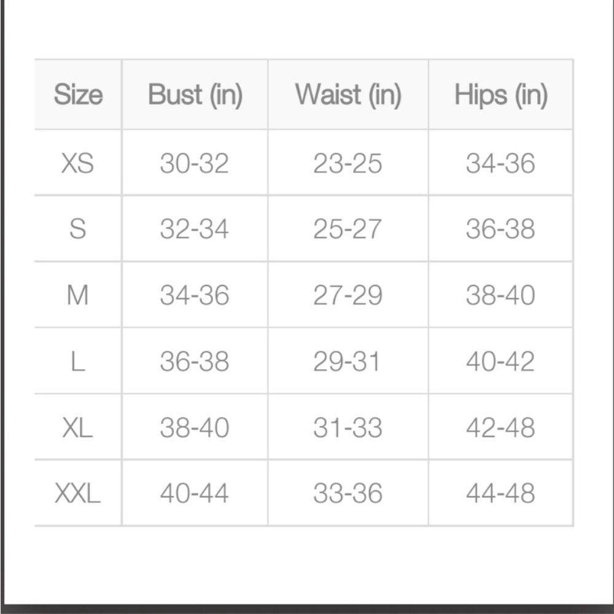This screenshot has height=614, width=614.
Task: Select the XS size row label
Action: coord(77,163)
